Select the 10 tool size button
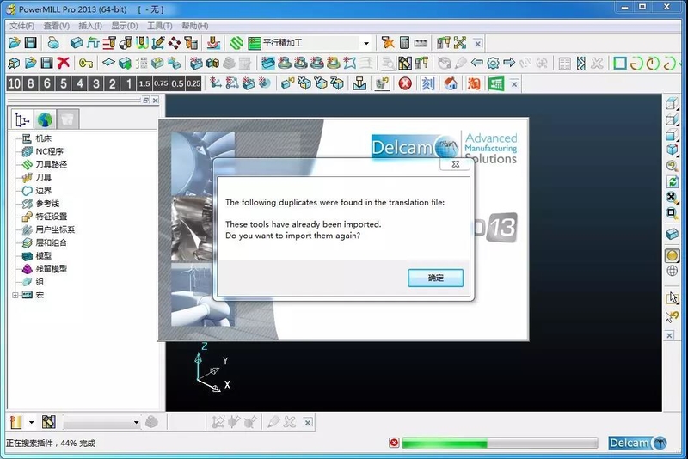 pos(14,83)
